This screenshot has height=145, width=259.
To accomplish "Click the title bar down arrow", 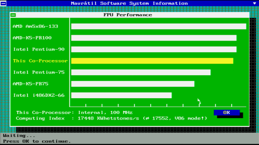I will tap(255, 3).
